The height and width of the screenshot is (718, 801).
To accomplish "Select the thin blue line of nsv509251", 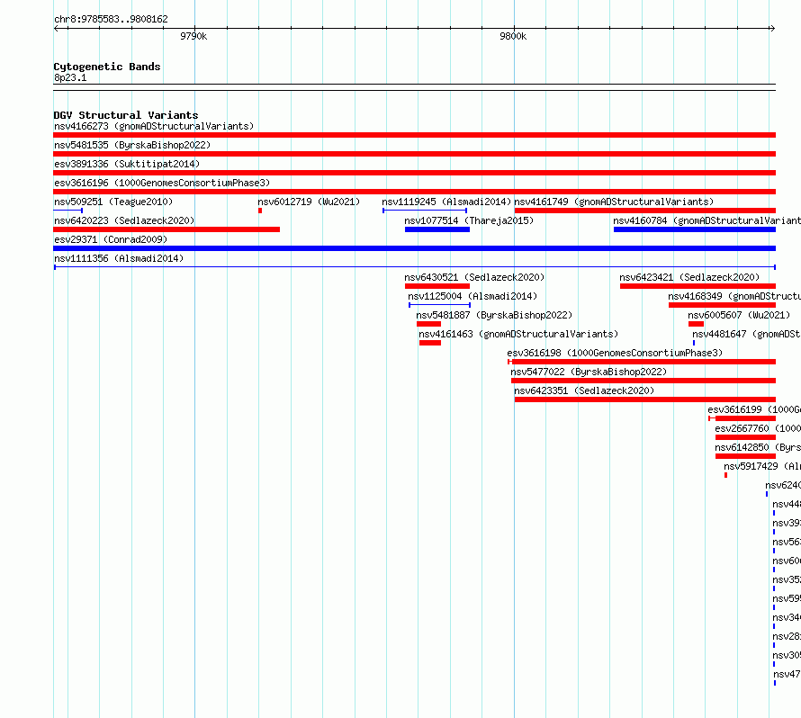I will (x=67, y=211).
